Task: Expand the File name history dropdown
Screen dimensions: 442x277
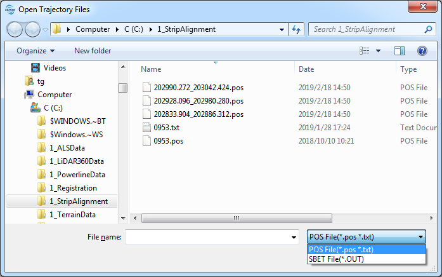Action: click(x=294, y=237)
